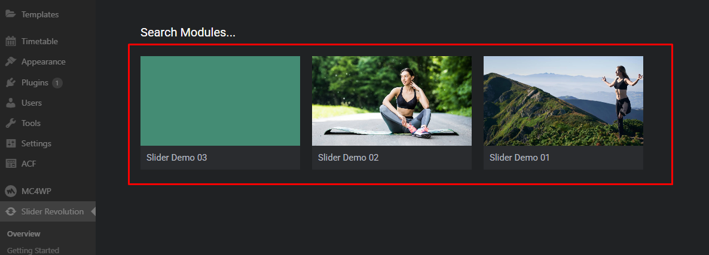Open the Slider Demo 01 mountain thumbnail
The image size is (709, 255).
tap(563, 101)
